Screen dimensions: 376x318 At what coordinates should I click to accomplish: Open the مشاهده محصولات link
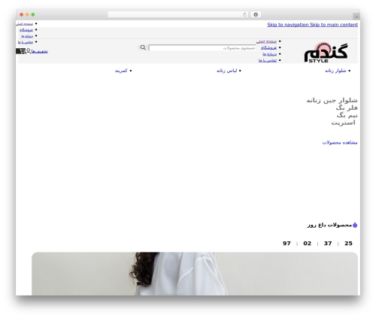(x=340, y=143)
